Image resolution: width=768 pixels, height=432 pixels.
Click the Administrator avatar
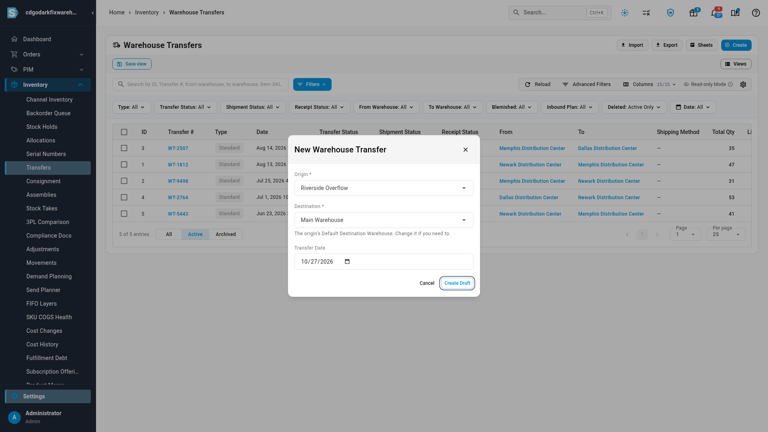click(x=14, y=417)
